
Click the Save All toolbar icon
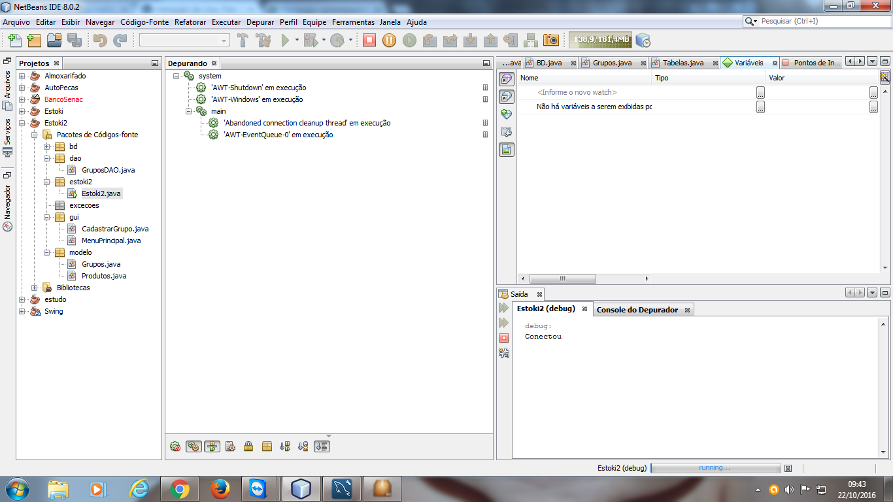[74, 41]
